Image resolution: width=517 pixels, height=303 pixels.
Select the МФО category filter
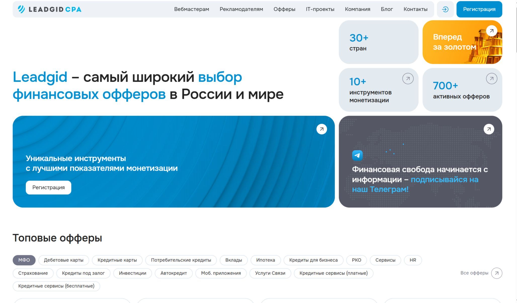coord(24,260)
